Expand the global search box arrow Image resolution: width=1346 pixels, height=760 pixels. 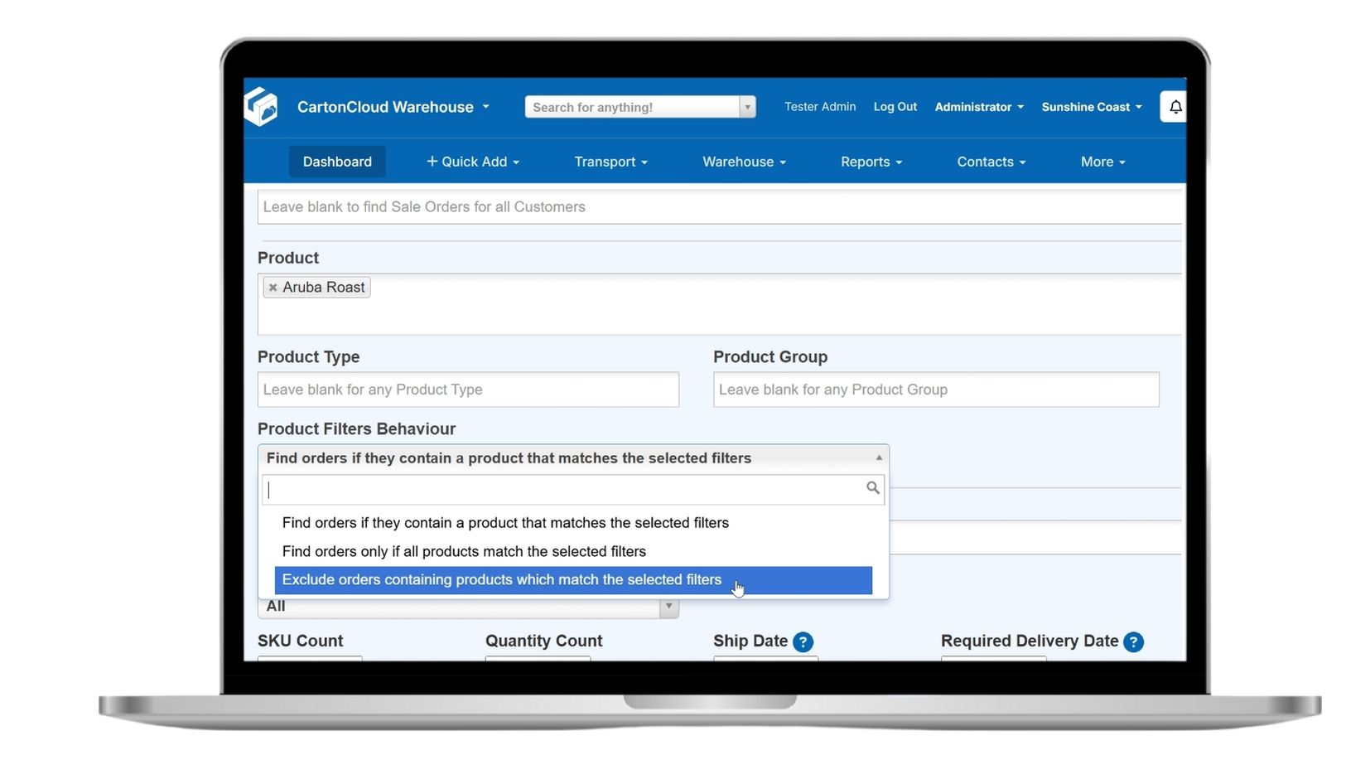[x=747, y=107]
